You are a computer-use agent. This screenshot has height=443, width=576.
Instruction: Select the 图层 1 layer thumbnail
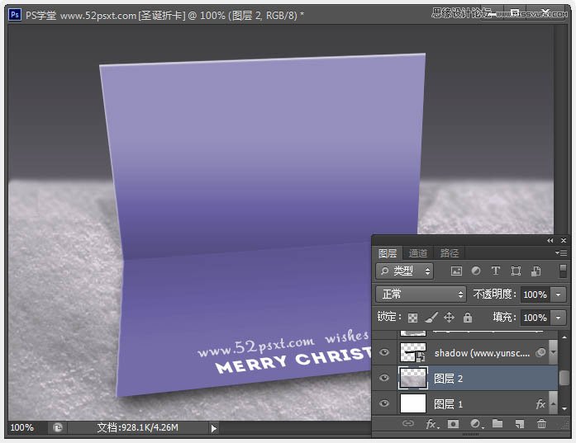(413, 403)
